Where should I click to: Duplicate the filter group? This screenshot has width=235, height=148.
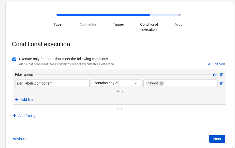(215, 75)
